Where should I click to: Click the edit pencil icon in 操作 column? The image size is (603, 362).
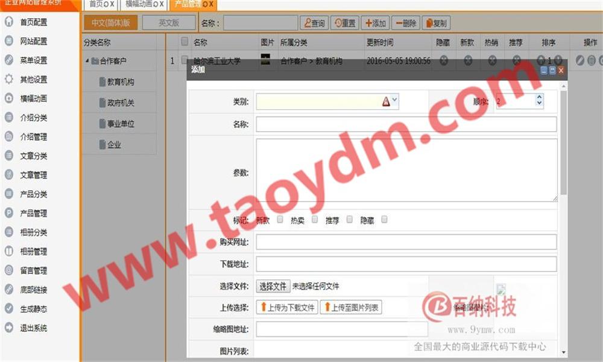click(x=580, y=60)
